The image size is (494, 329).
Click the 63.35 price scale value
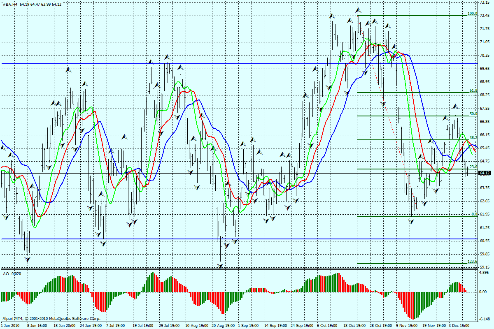tap(485, 188)
